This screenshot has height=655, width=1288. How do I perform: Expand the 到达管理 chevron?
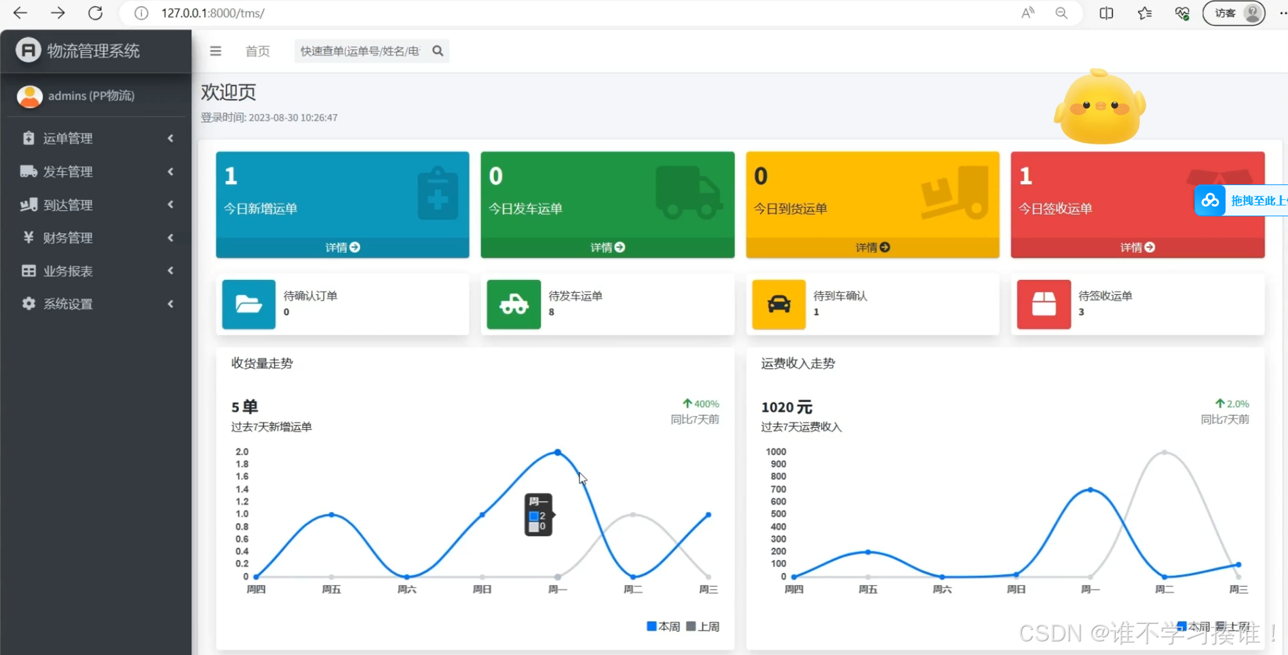(x=170, y=204)
